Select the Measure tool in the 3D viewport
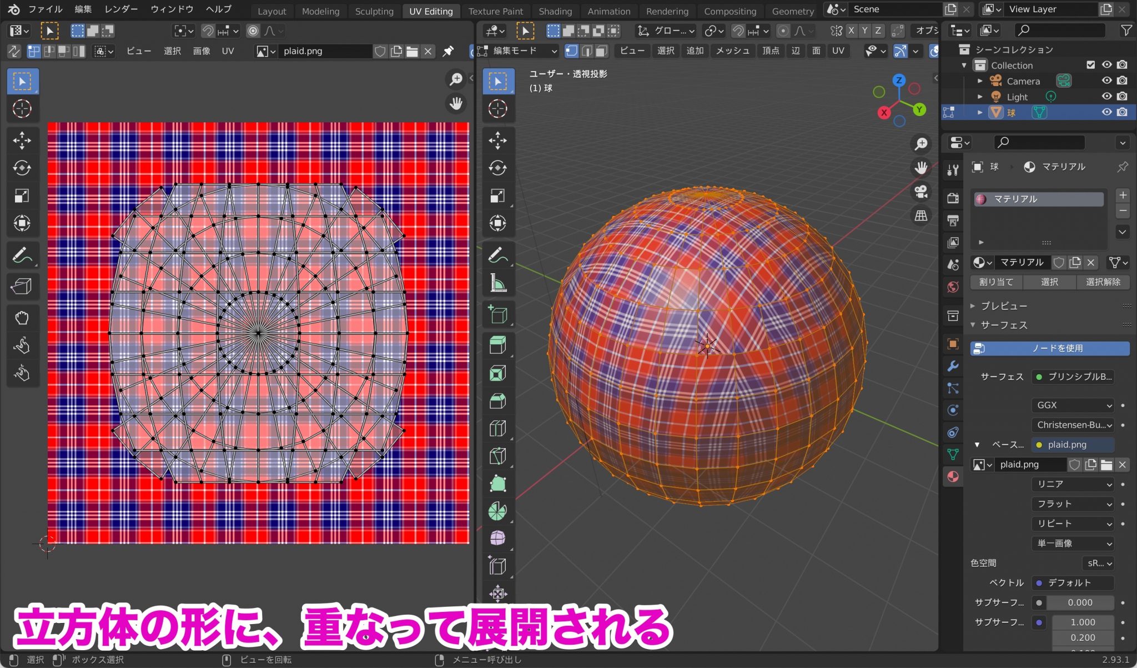 point(498,283)
